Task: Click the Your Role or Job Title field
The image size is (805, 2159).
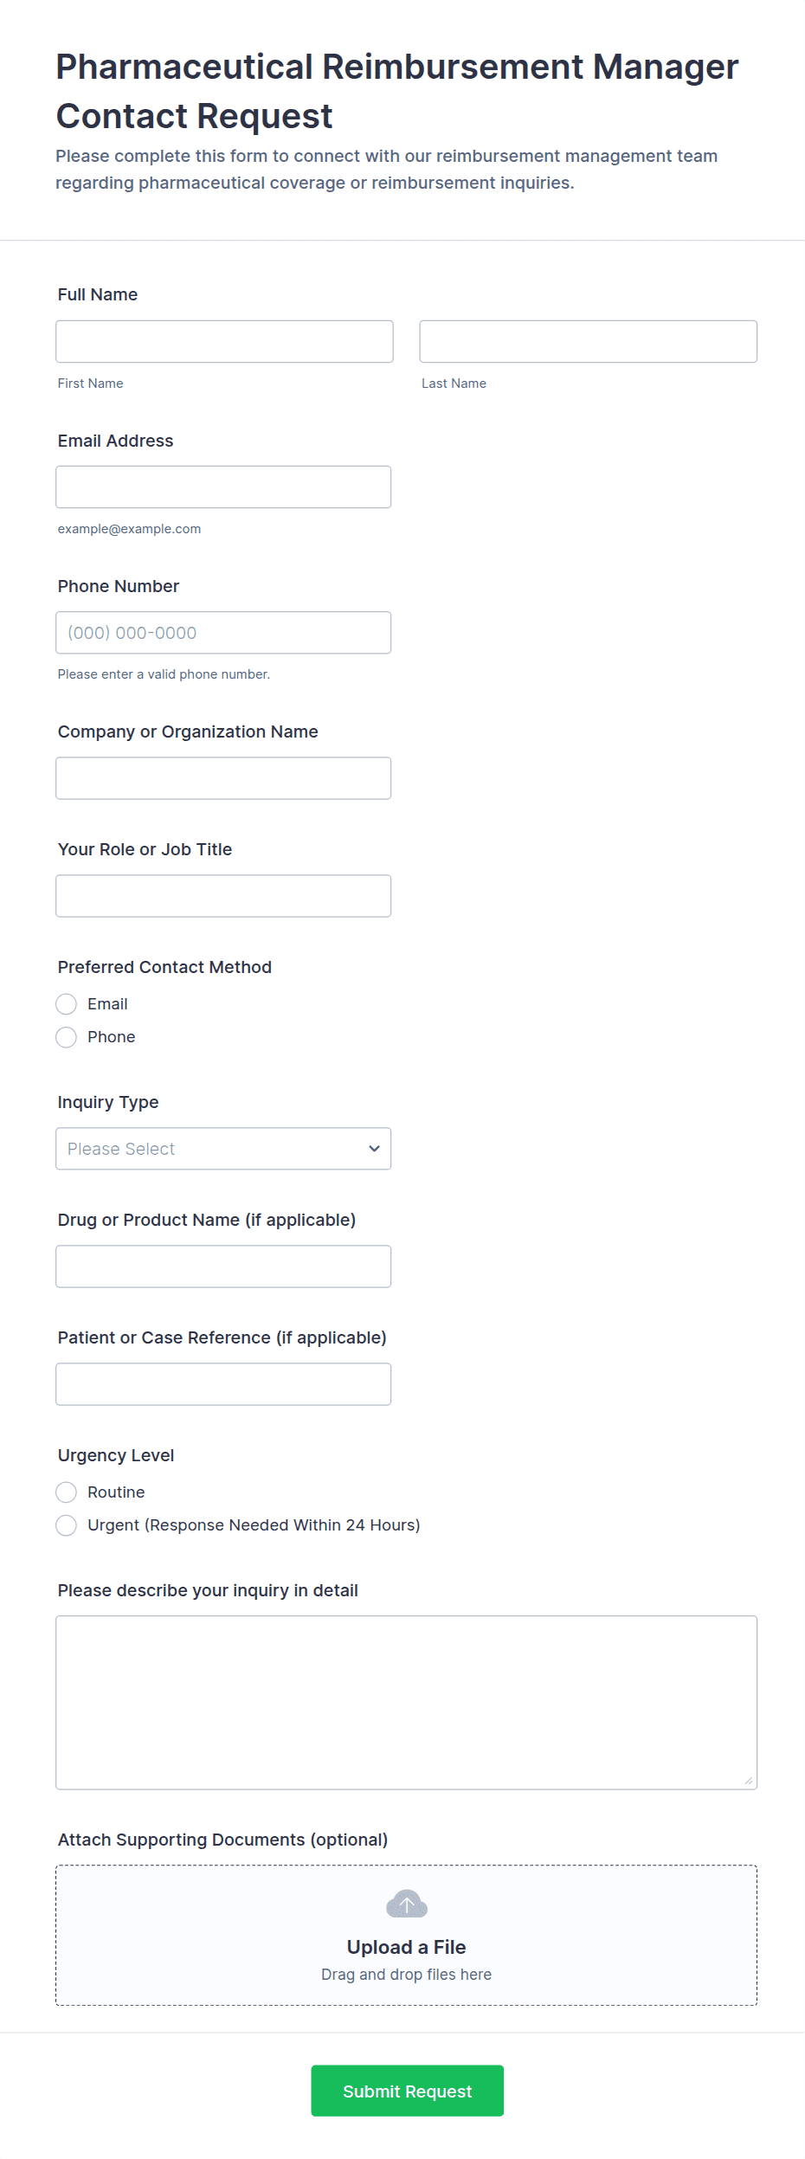Action: [x=223, y=896]
